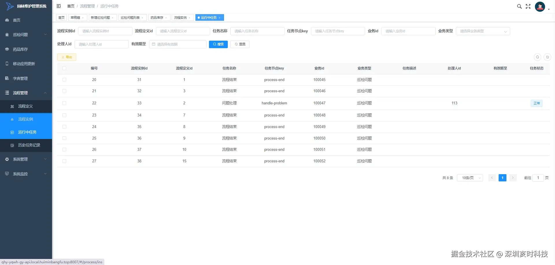555x265 pixels.
Task: Click the blue 搜索 button
Action: point(218,44)
